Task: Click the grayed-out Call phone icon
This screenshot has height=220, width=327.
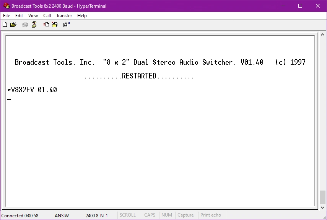Action: point(25,25)
